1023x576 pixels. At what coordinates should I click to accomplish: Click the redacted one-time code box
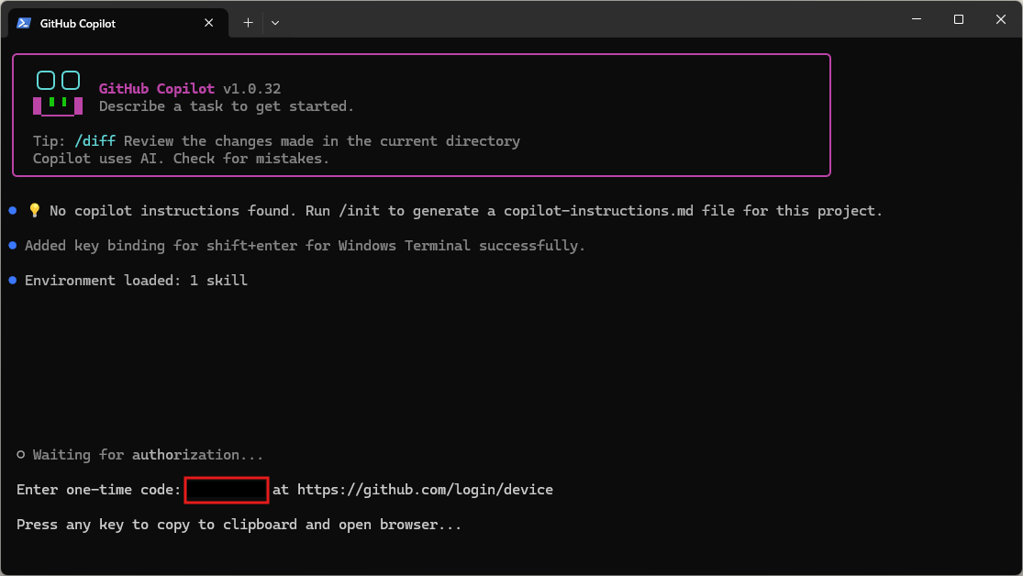pos(227,490)
